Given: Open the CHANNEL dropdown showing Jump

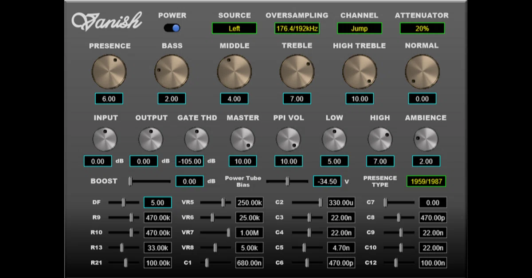Looking at the screenshot, I should coord(360,28).
